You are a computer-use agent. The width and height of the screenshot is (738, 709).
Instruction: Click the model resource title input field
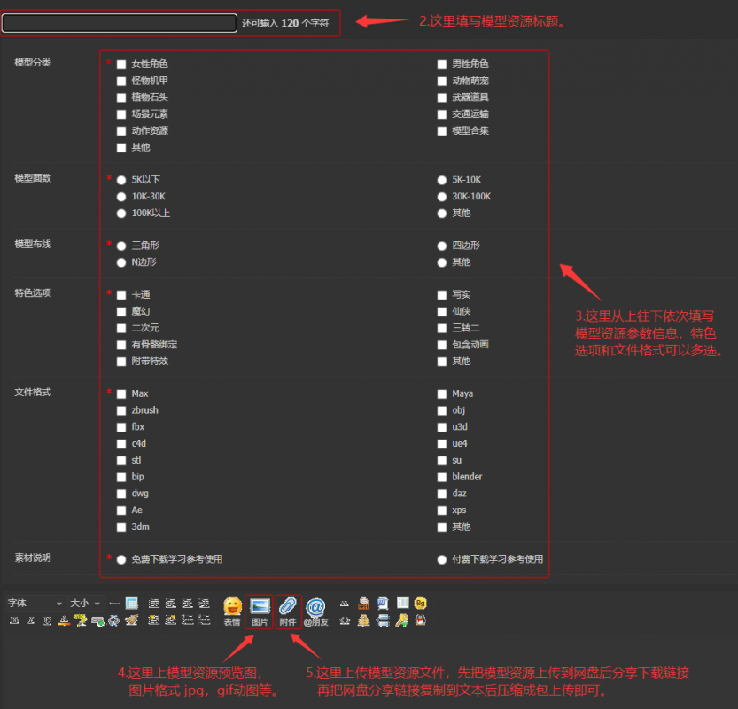(x=119, y=23)
